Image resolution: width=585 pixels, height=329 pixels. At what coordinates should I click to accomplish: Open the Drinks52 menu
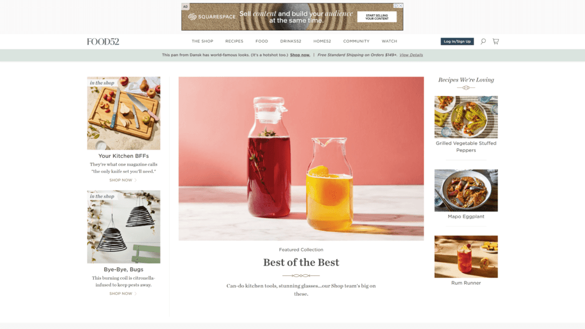coord(291,41)
